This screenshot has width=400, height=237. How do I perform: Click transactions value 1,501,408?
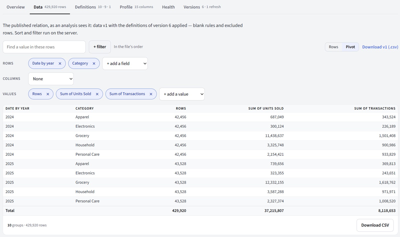[x=387, y=136]
